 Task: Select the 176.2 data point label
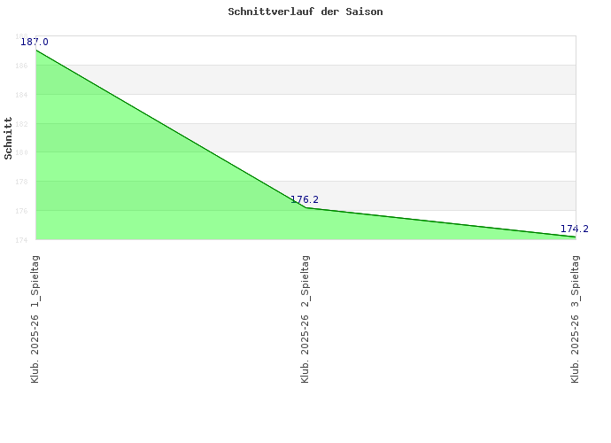[x=305, y=199]
